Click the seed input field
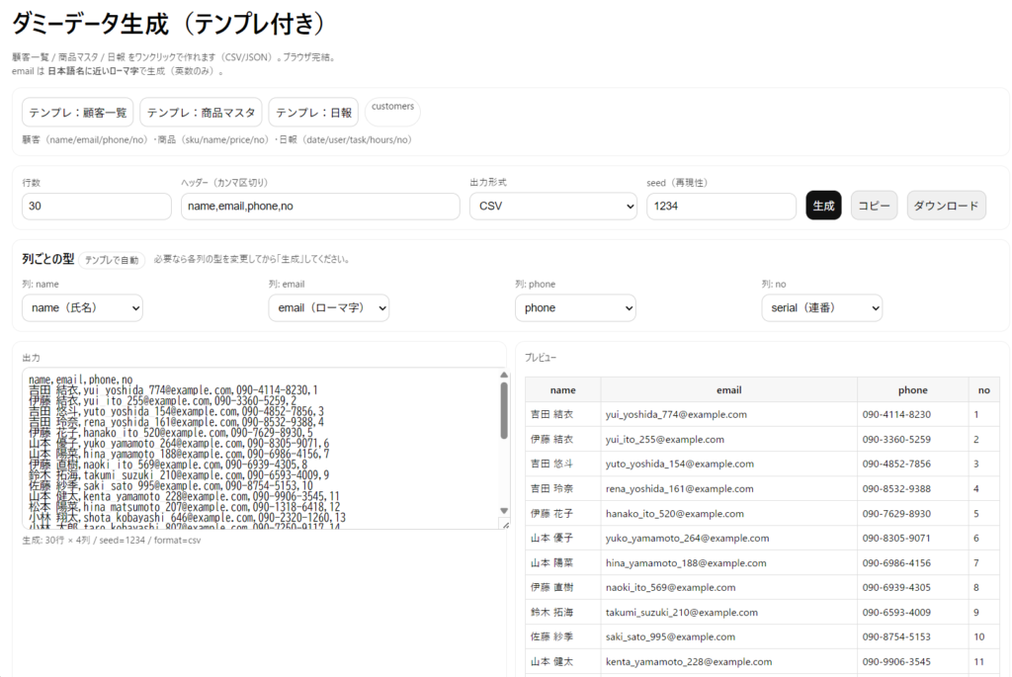1012x677 pixels. [720, 206]
